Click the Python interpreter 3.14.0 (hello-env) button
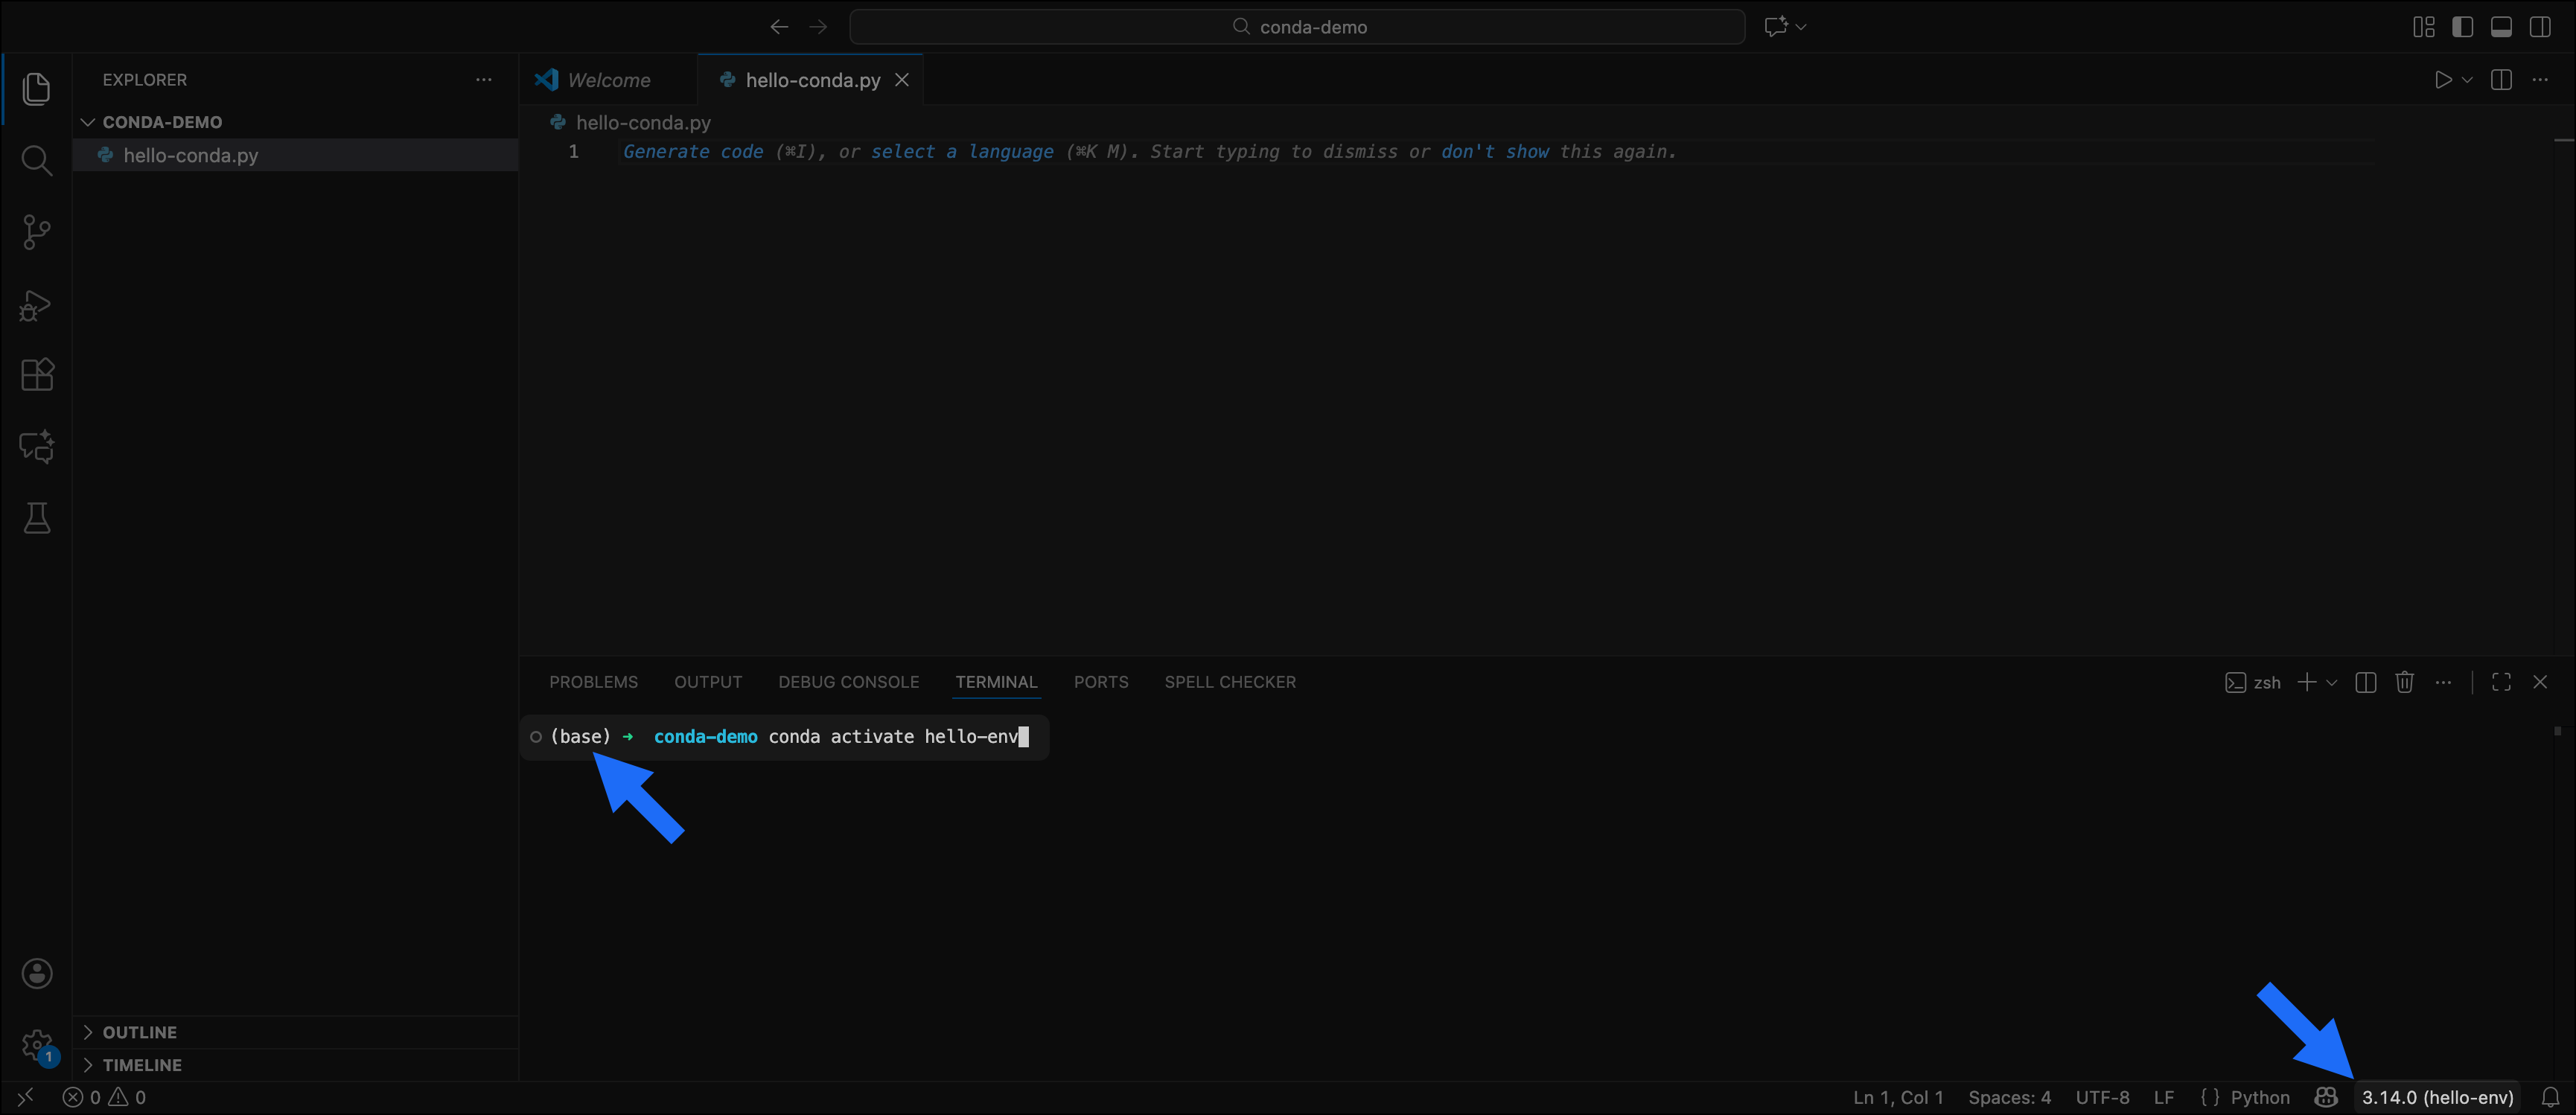Viewport: 2576px width, 1115px height. [2437, 1096]
